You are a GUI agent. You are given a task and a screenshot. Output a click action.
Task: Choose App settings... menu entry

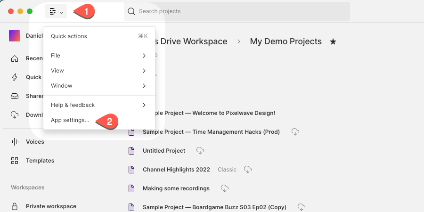coord(70,120)
